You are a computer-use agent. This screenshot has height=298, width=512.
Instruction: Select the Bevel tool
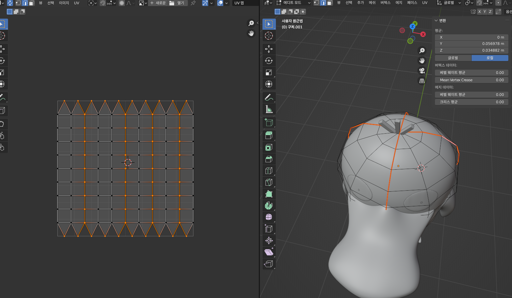click(x=269, y=159)
